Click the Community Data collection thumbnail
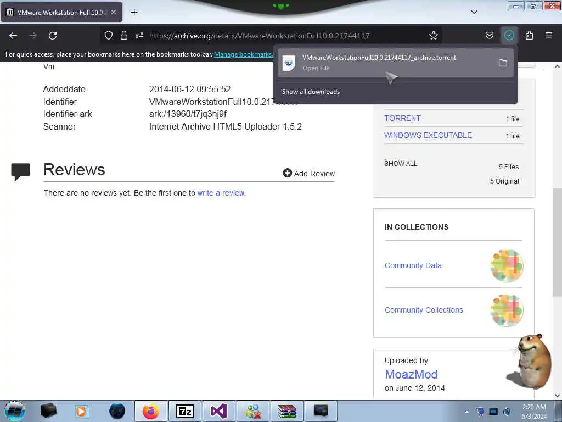The height and width of the screenshot is (422, 562). click(x=507, y=266)
